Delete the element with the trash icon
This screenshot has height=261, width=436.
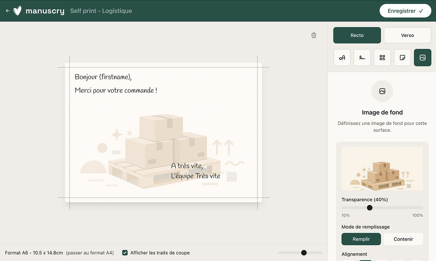[314, 35]
